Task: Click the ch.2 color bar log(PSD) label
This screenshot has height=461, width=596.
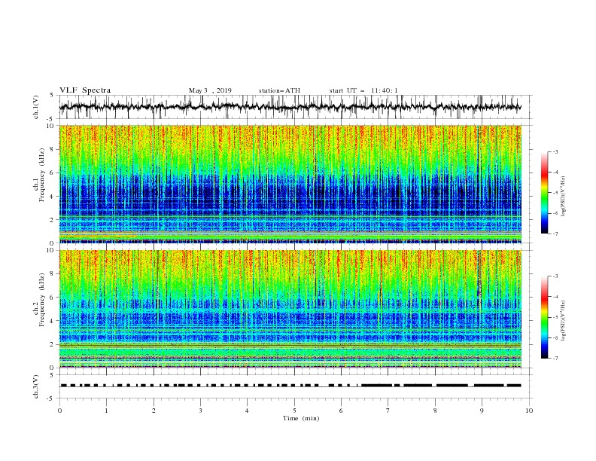Action: pos(563,321)
